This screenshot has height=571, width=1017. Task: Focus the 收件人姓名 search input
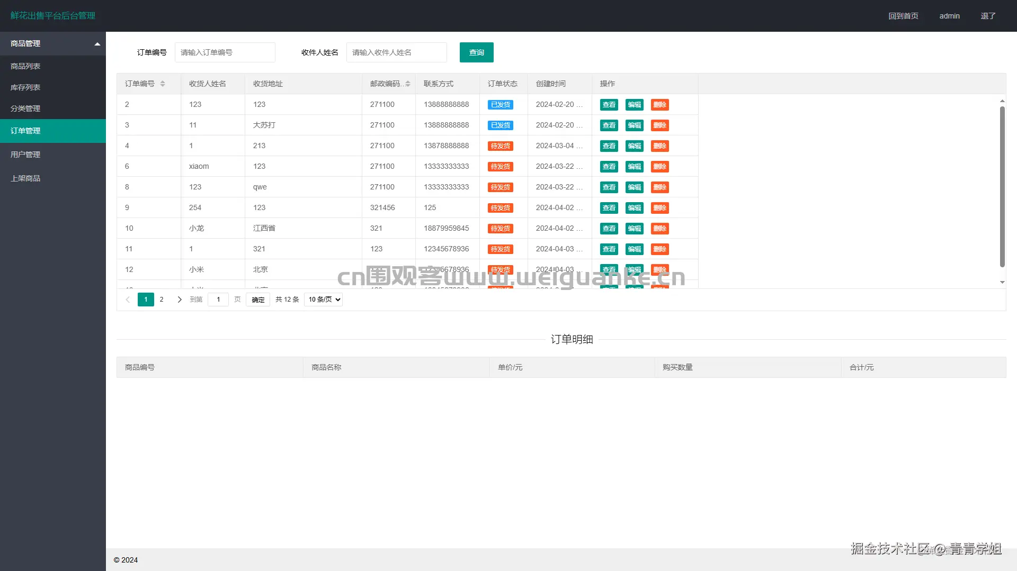pyautogui.click(x=397, y=52)
